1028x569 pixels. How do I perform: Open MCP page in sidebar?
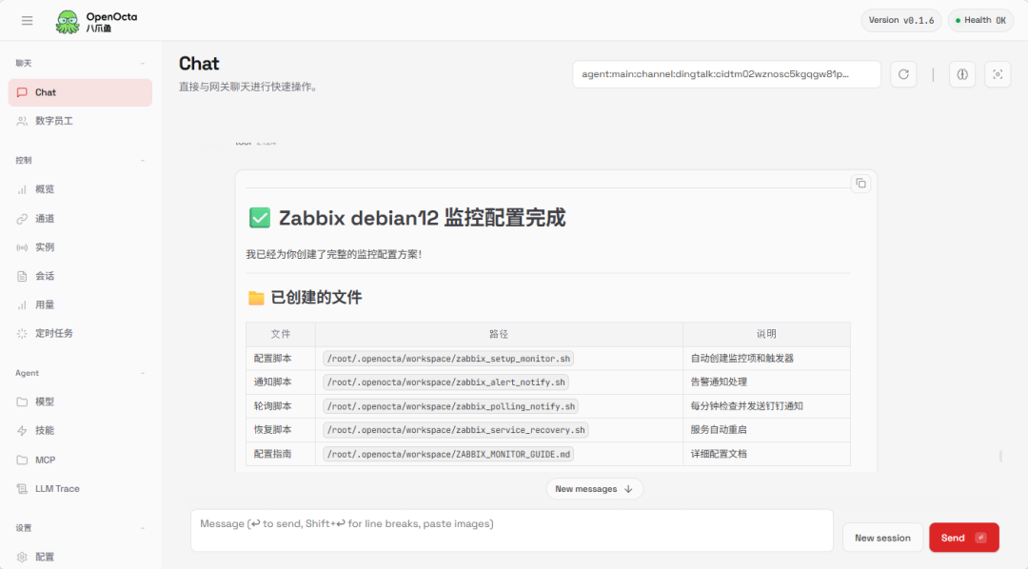(x=80, y=460)
